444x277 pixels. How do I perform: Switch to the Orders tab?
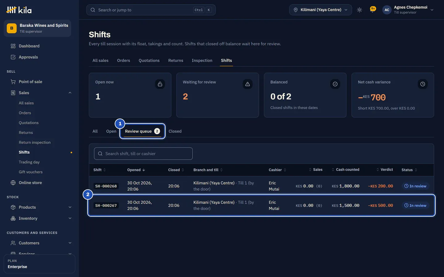[x=124, y=60]
